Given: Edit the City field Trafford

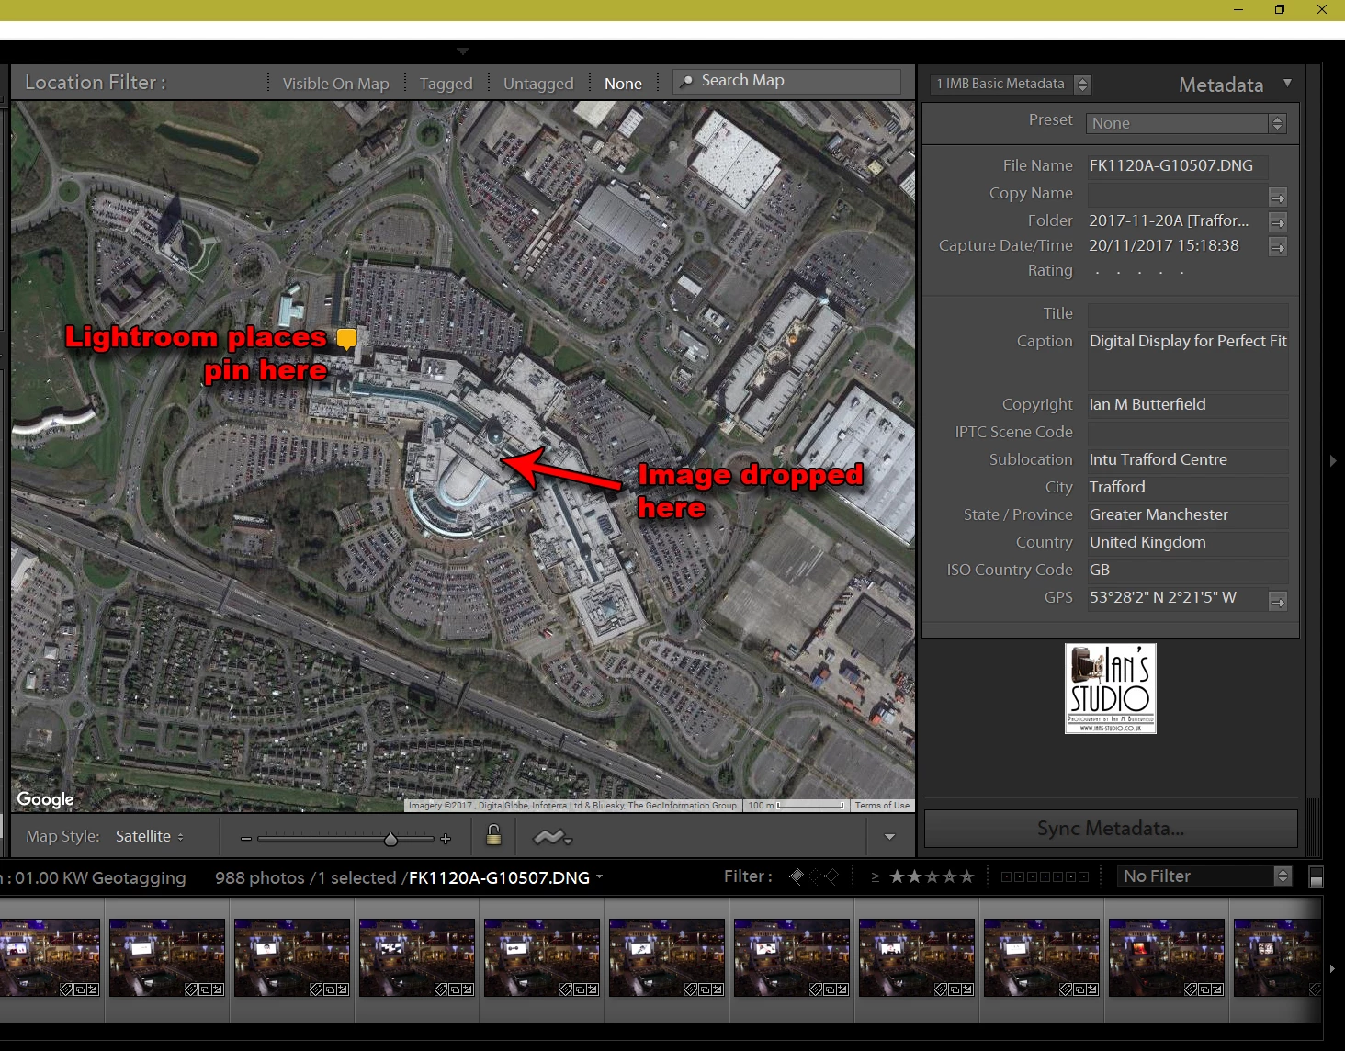Looking at the screenshot, I should coord(1187,488).
